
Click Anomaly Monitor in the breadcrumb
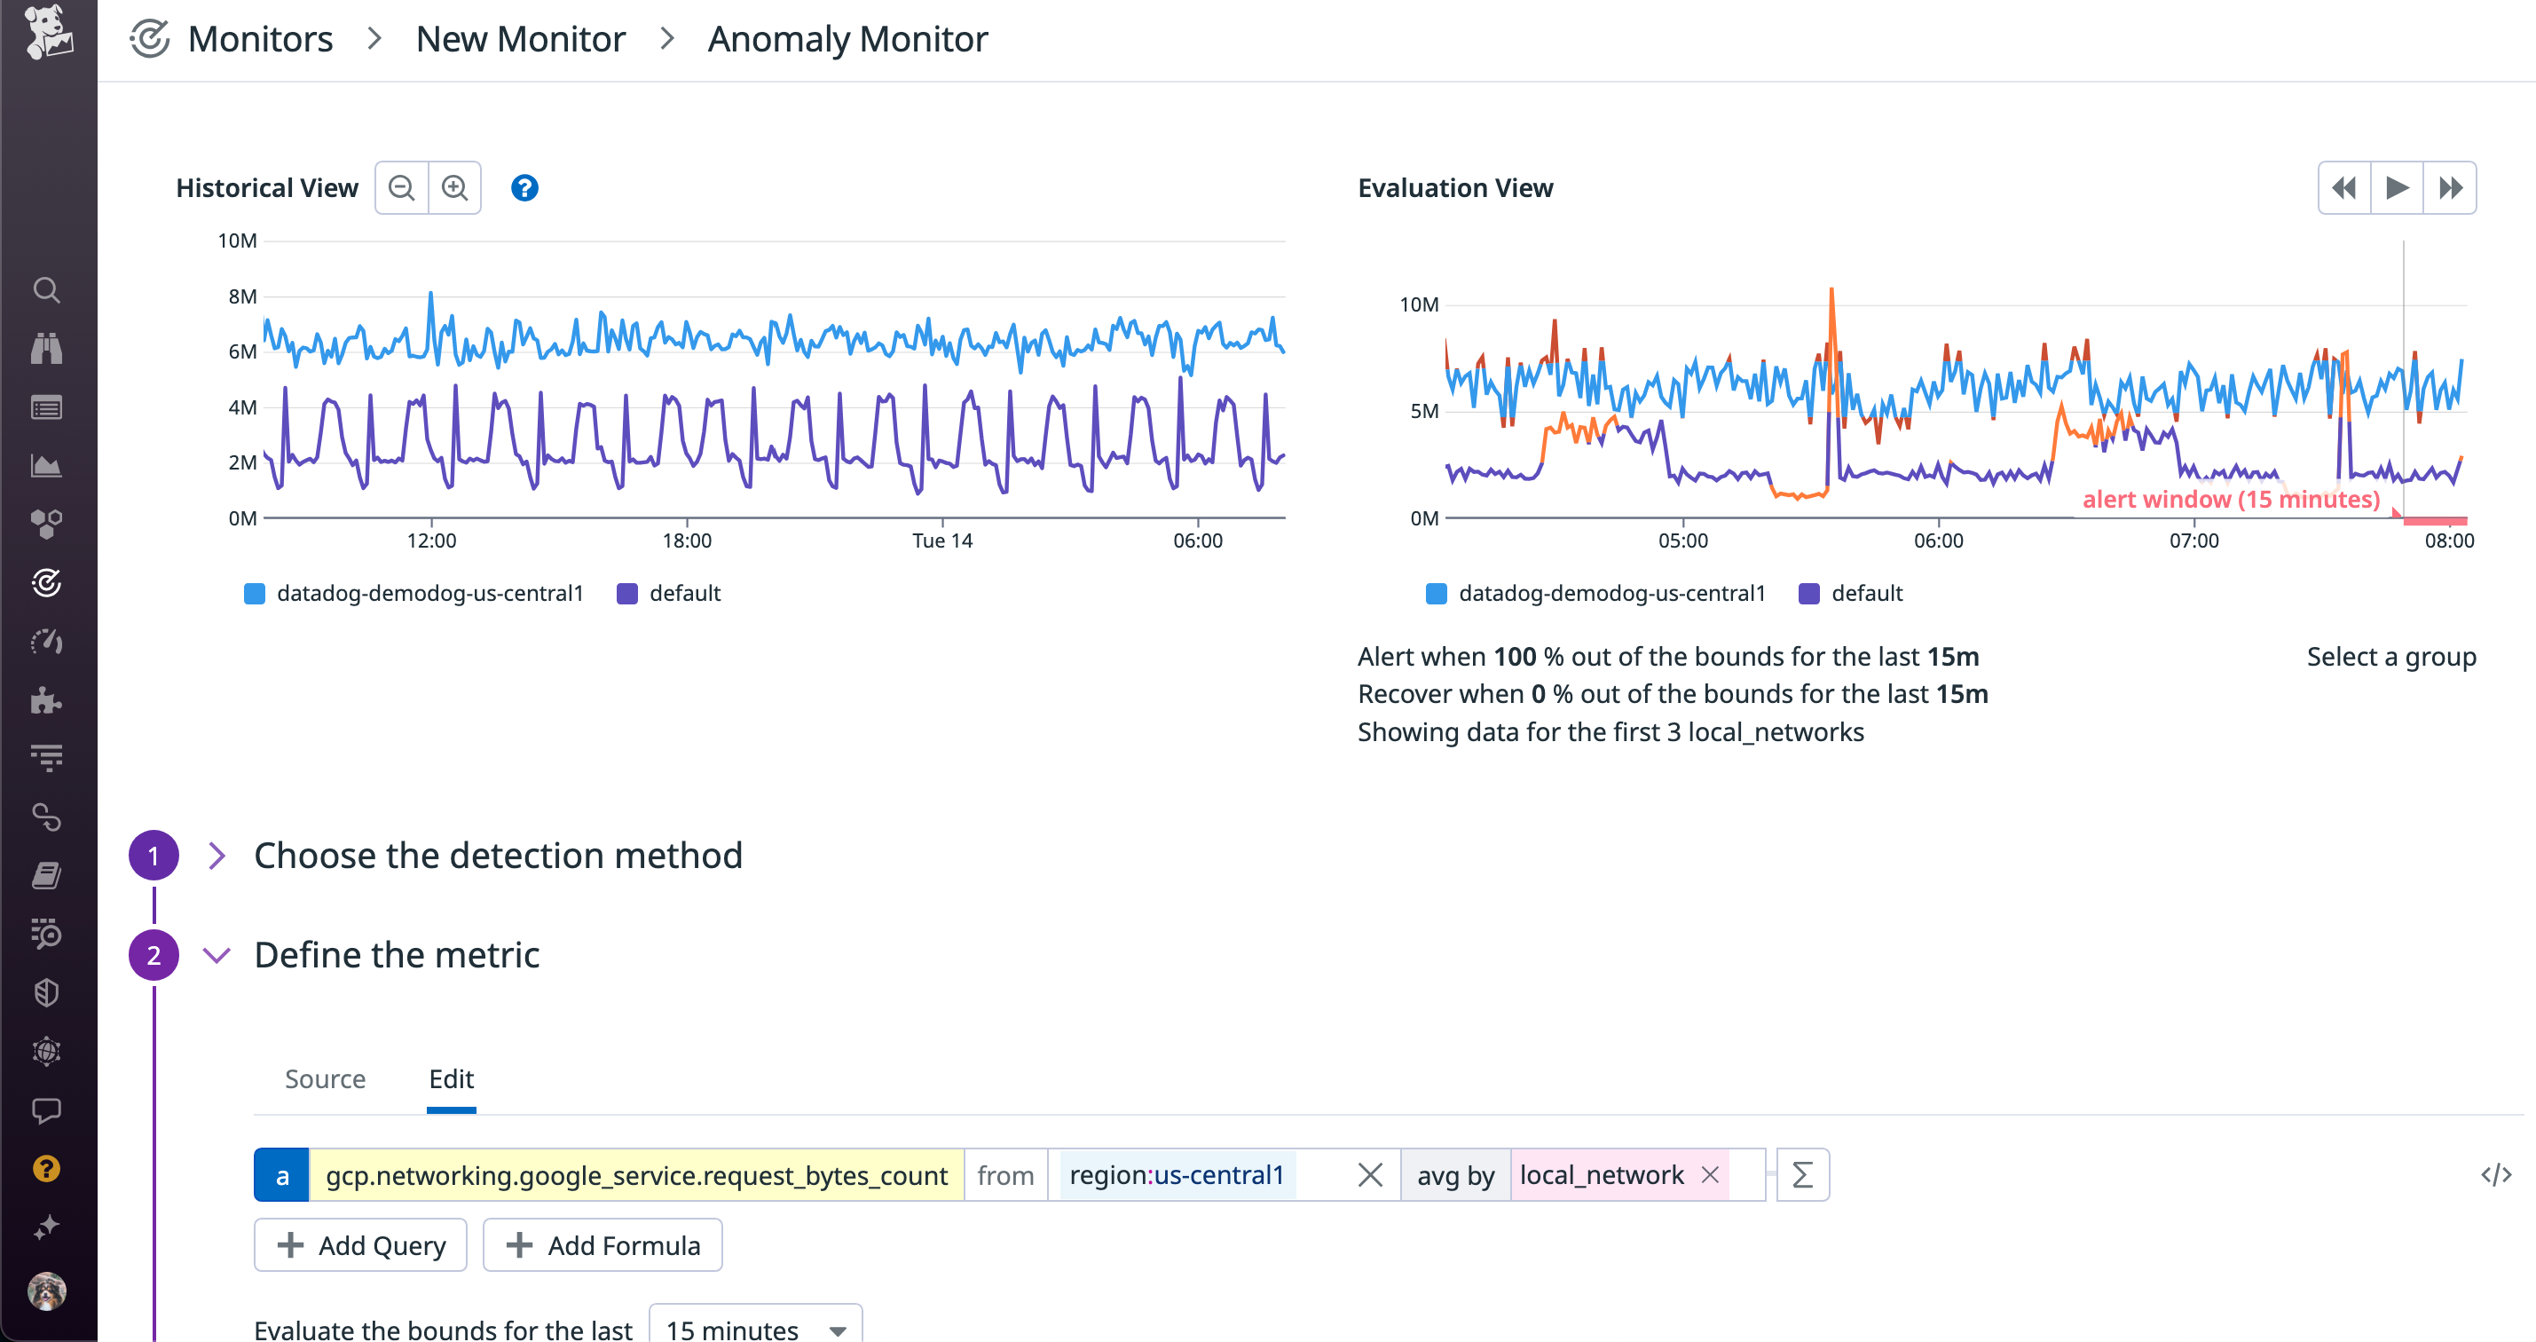847,38
